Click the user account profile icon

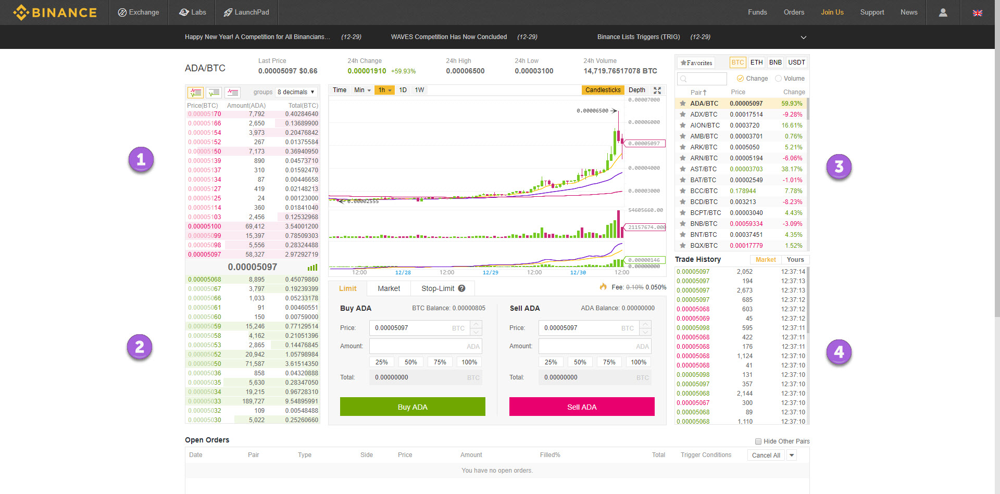pyautogui.click(x=943, y=12)
